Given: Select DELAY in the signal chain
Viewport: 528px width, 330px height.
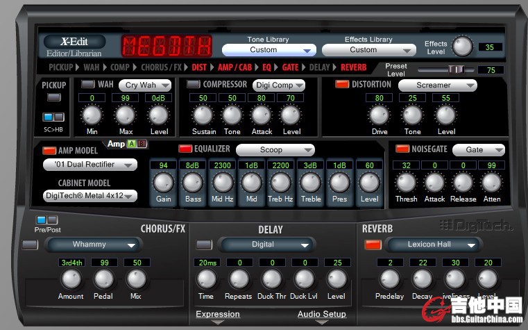Looking at the screenshot, I should coord(320,67).
